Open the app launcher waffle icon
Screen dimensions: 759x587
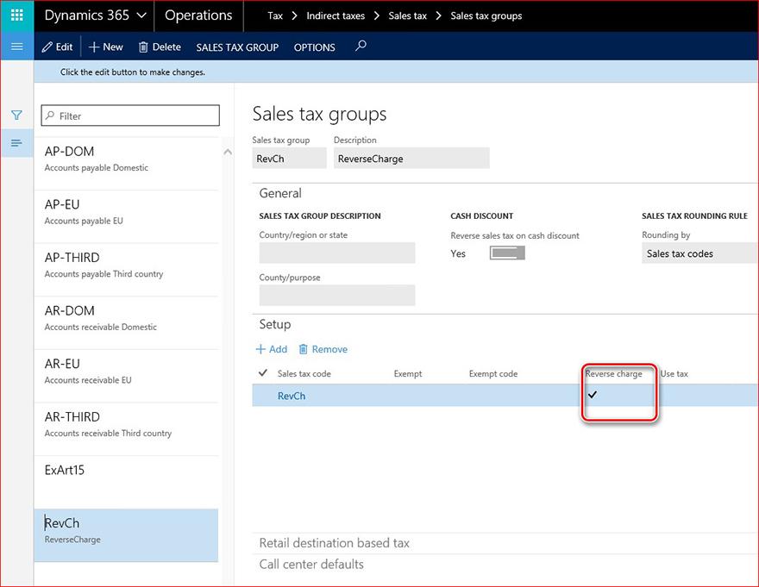[17, 16]
